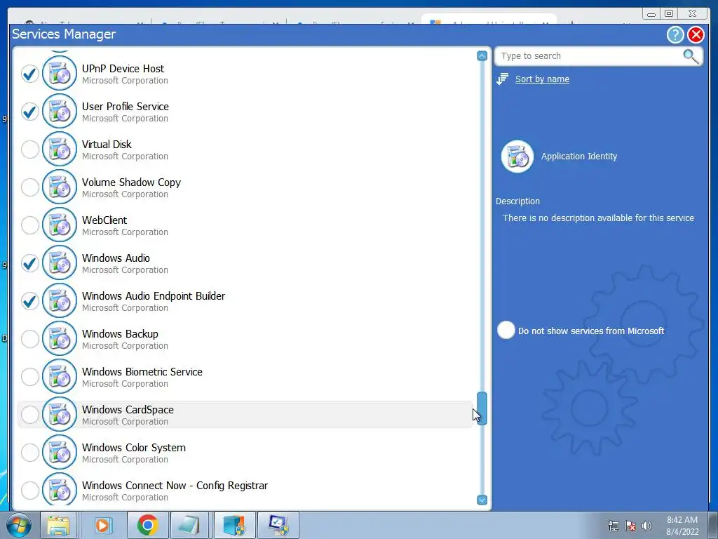Click the Windows Audio Endpoint Builder icon

coord(60,300)
